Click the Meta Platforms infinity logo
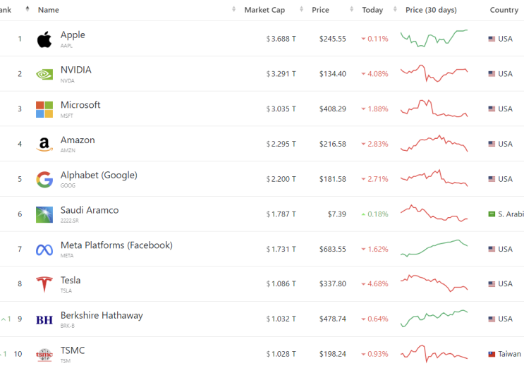This screenshot has width=524, height=368. point(44,250)
